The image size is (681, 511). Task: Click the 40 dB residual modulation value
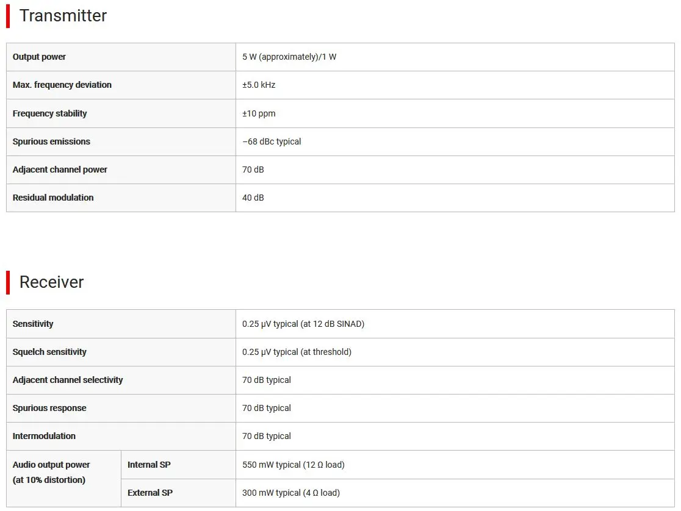tap(253, 198)
